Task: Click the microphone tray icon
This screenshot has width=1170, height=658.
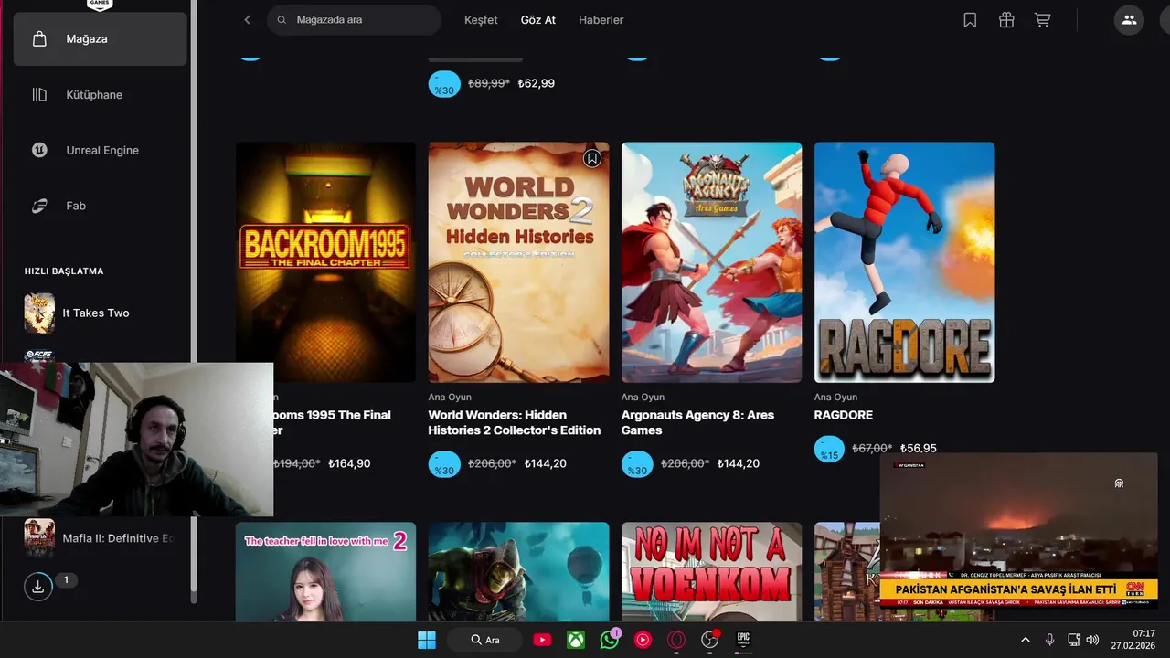Action: (x=1049, y=640)
